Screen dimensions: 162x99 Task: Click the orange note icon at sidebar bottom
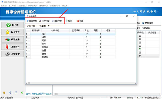click(4, 93)
